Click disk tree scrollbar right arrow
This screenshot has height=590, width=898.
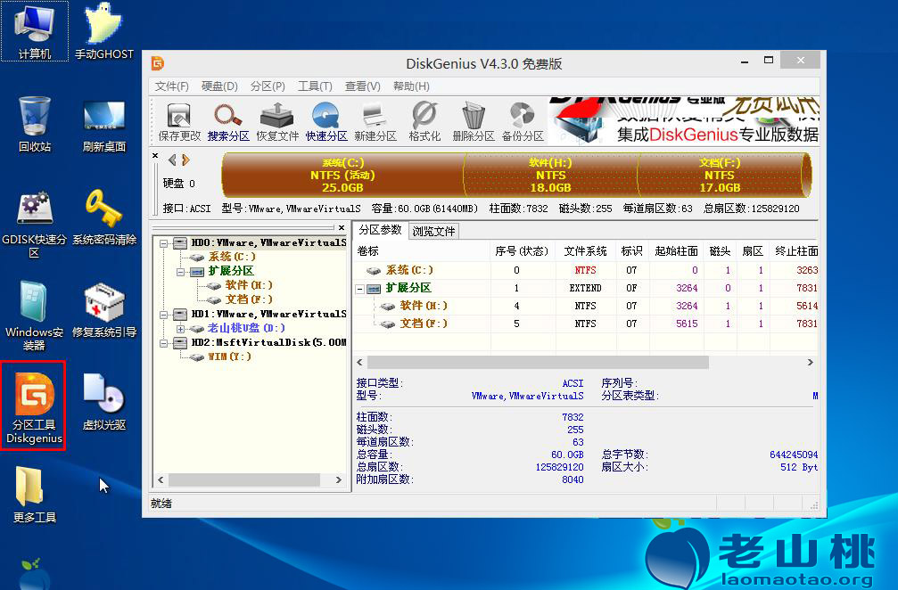pyautogui.click(x=339, y=480)
